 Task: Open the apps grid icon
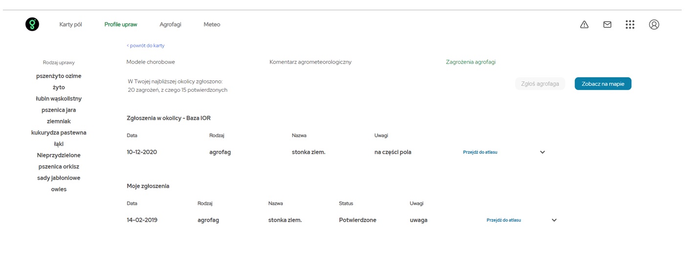pos(630,24)
